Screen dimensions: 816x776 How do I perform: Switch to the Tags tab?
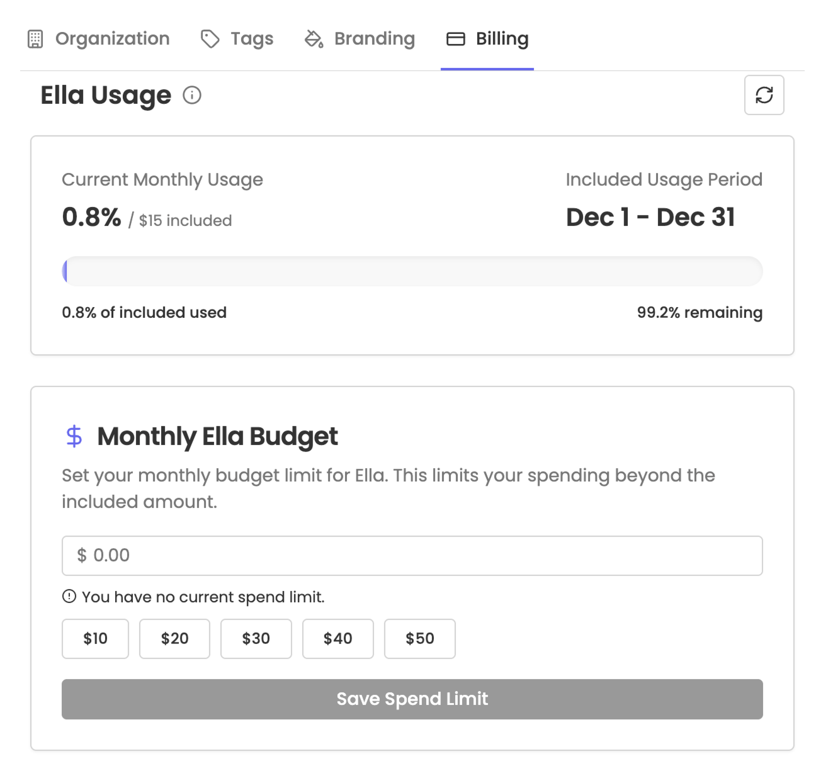coord(252,39)
